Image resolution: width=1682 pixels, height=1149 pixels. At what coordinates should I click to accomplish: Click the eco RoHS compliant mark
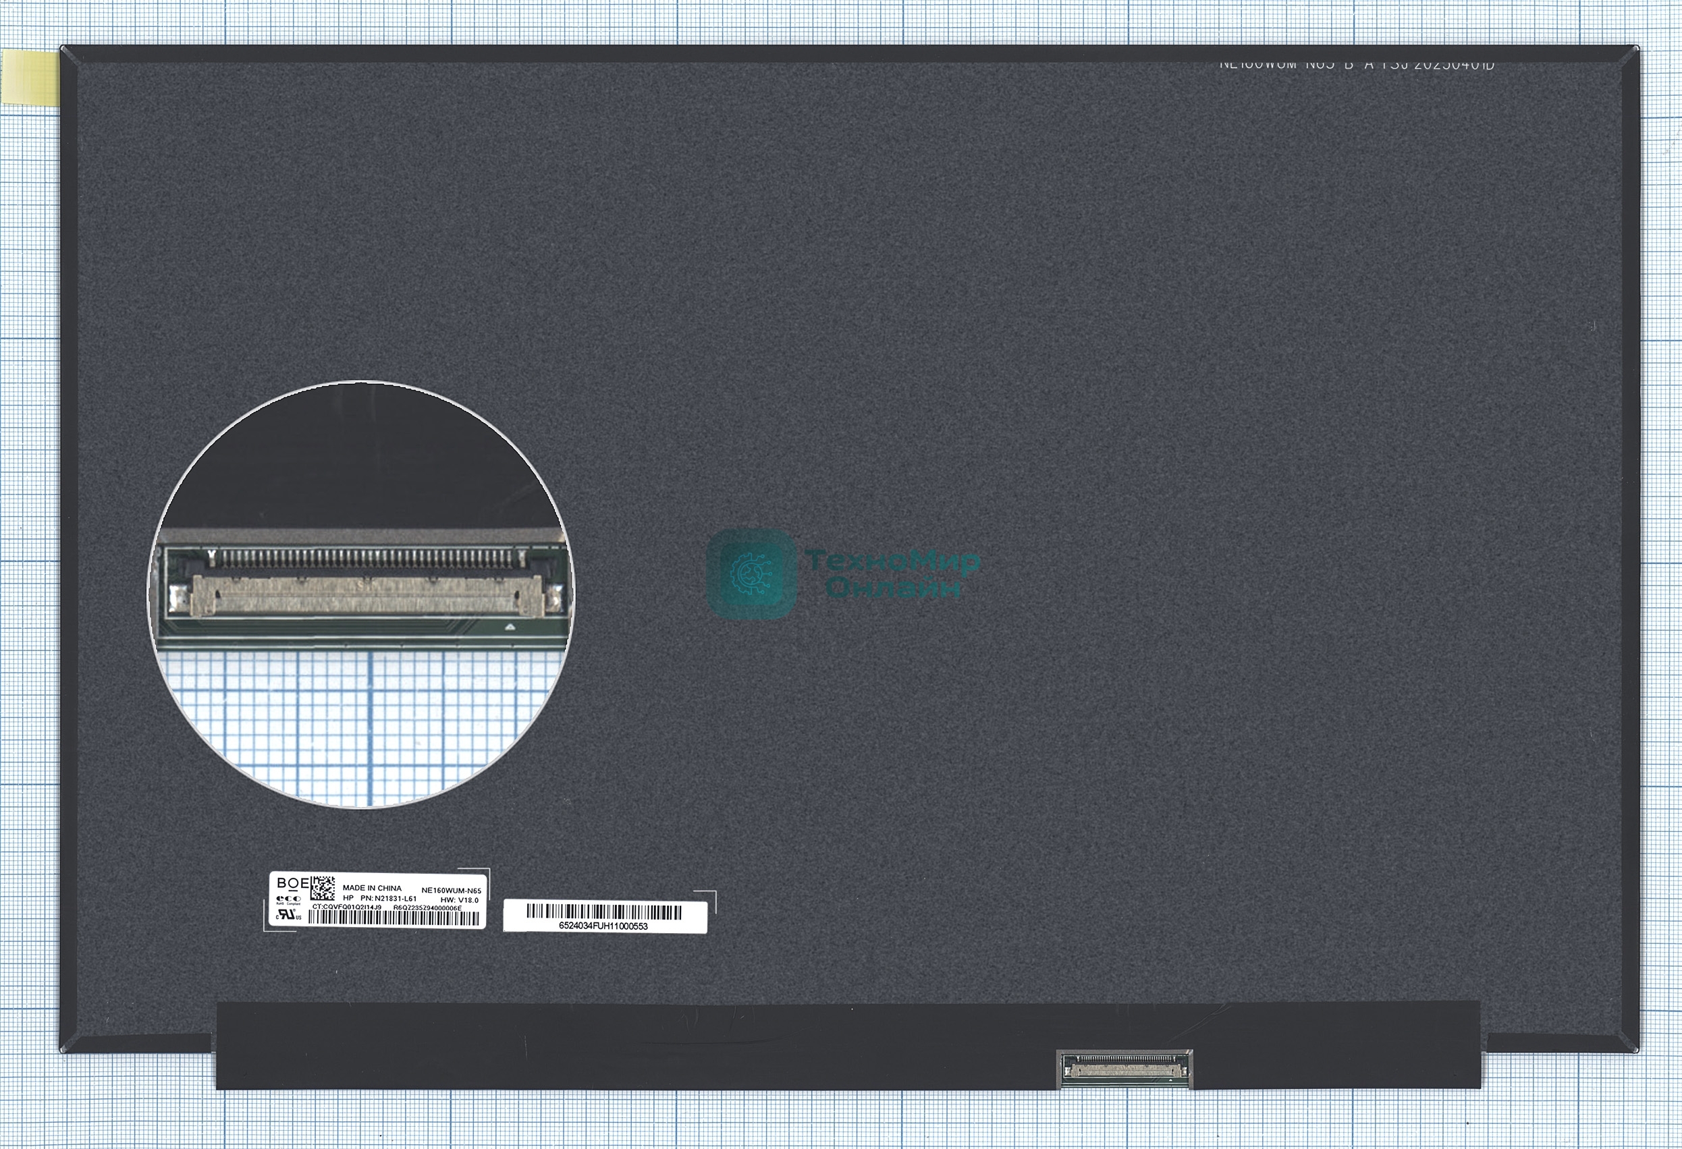(x=288, y=900)
